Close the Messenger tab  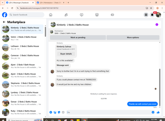click(33, 3)
